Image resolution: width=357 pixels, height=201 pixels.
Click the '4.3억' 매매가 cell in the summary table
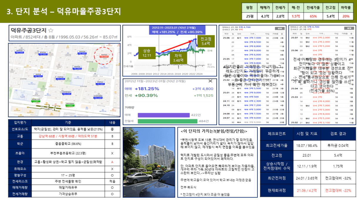tap(265, 16)
